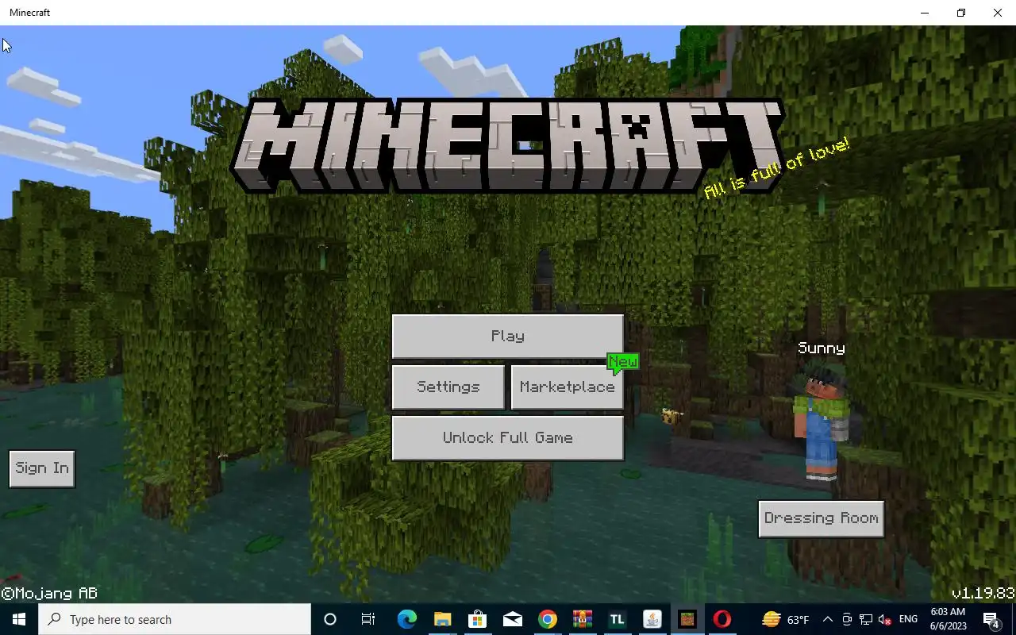The image size is (1016, 635).
Task: Open the Java app taskbar icon
Action: [x=652, y=619]
